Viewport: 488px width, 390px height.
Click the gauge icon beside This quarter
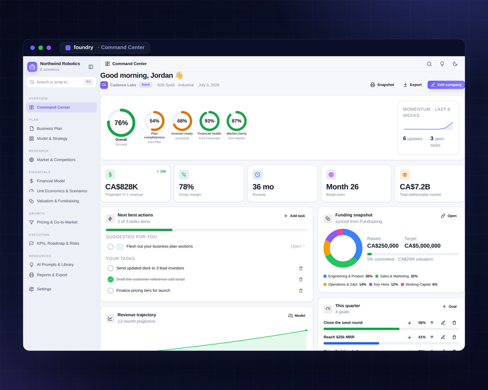pyautogui.click(x=328, y=309)
